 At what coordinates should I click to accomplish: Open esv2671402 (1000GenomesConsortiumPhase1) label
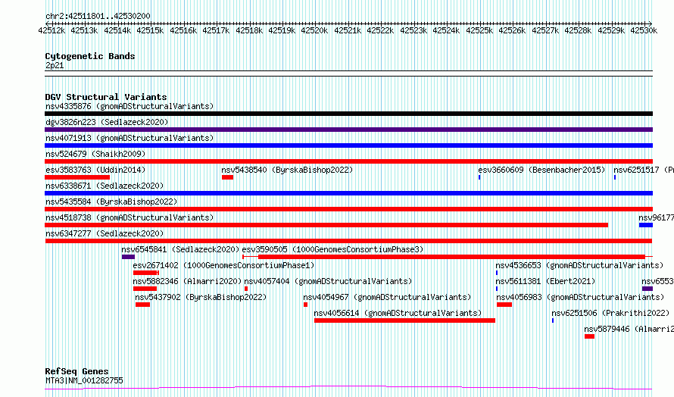pos(223,265)
